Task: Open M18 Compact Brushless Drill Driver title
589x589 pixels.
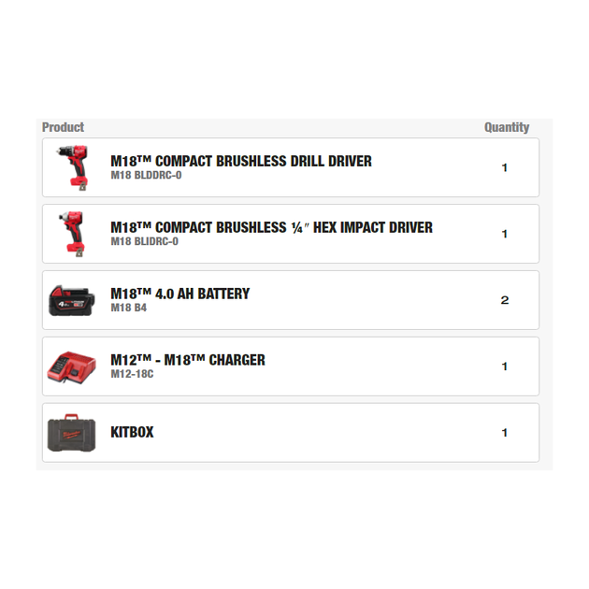Action: pyautogui.click(x=241, y=161)
